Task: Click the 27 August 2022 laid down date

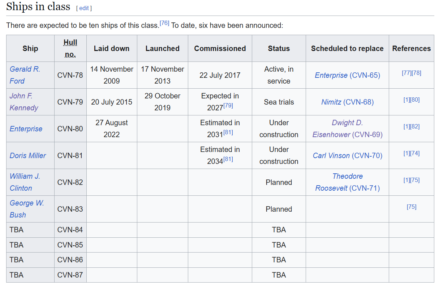Action: tap(112, 128)
